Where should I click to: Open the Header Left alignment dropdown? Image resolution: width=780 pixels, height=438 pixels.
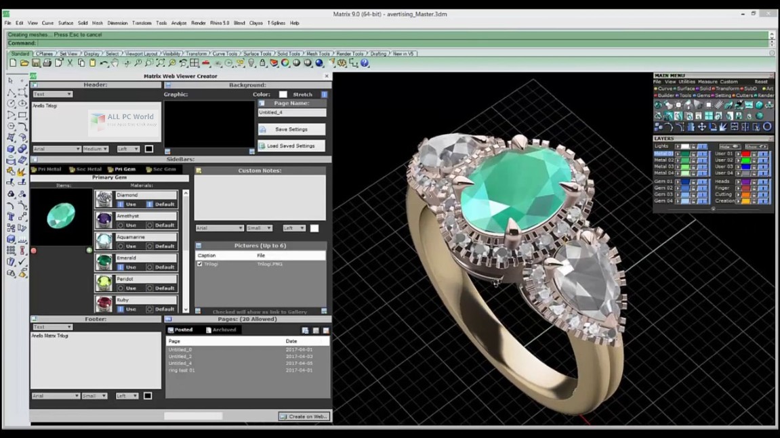(x=128, y=149)
